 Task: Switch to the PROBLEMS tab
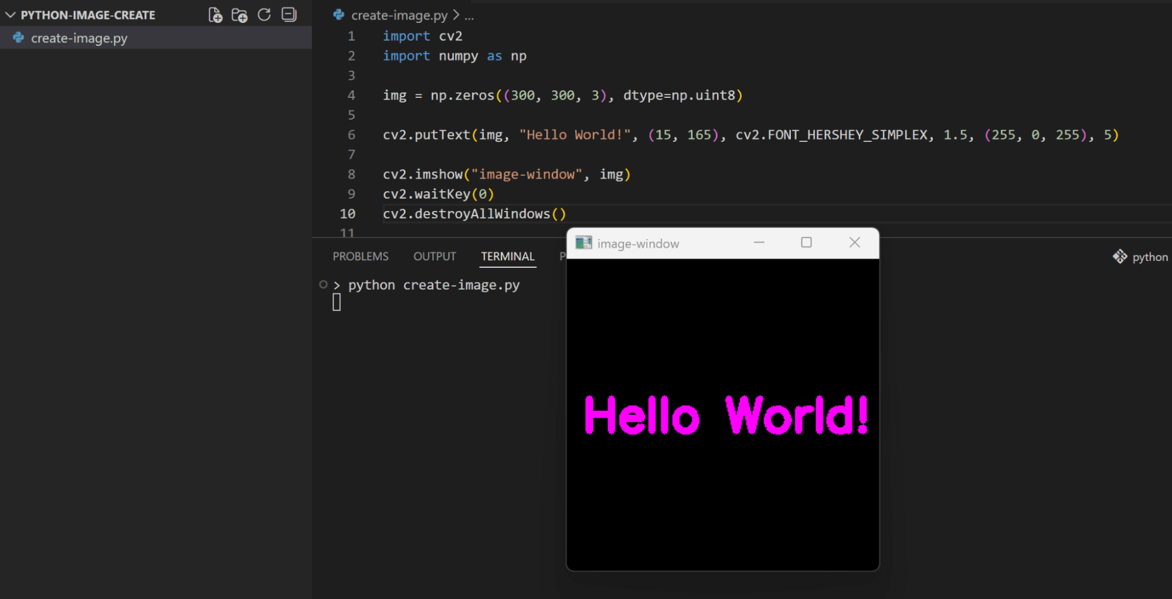point(360,257)
